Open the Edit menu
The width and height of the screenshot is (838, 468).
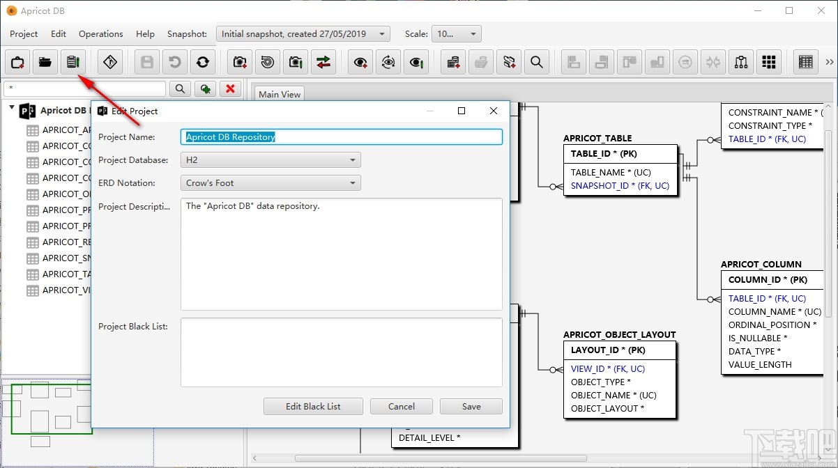(59, 33)
